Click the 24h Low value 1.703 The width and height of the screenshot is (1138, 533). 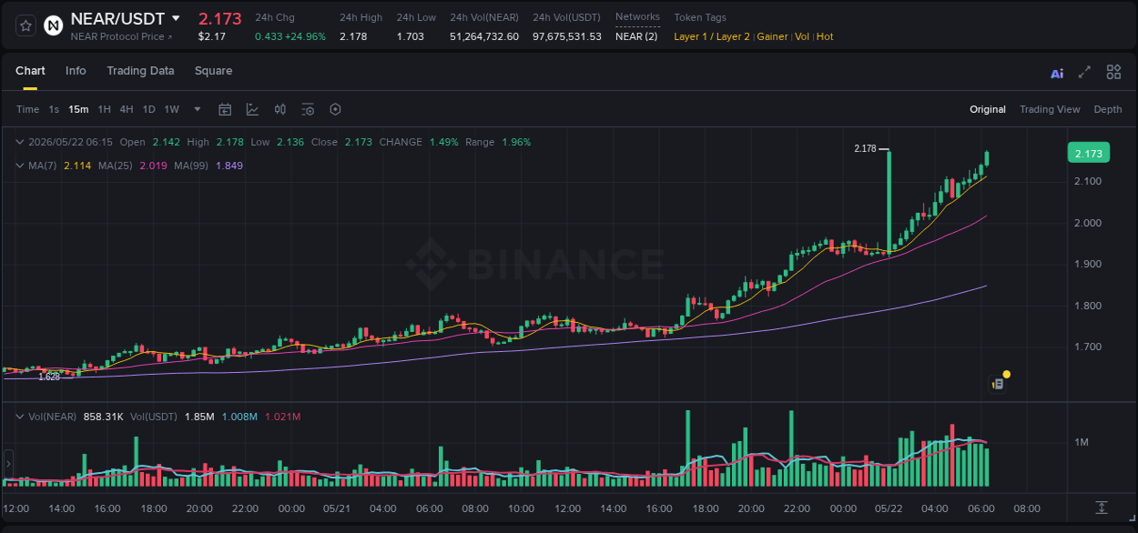tap(411, 36)
